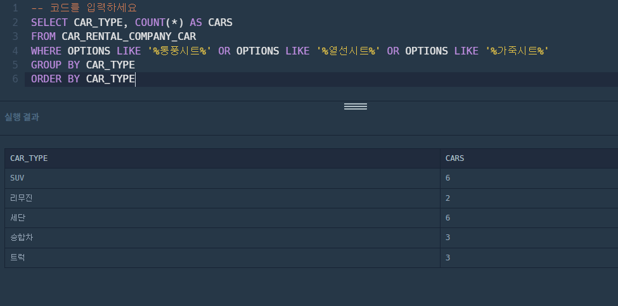The height and width of the screenshot is (306, 618).
Task: Select the 세단 row cell
Action: pos(222,218)
